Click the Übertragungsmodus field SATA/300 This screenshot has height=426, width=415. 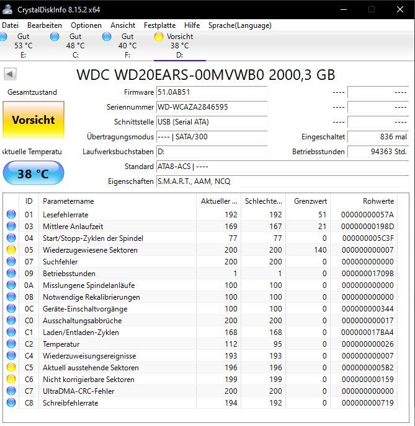click(x=212, y=137)
